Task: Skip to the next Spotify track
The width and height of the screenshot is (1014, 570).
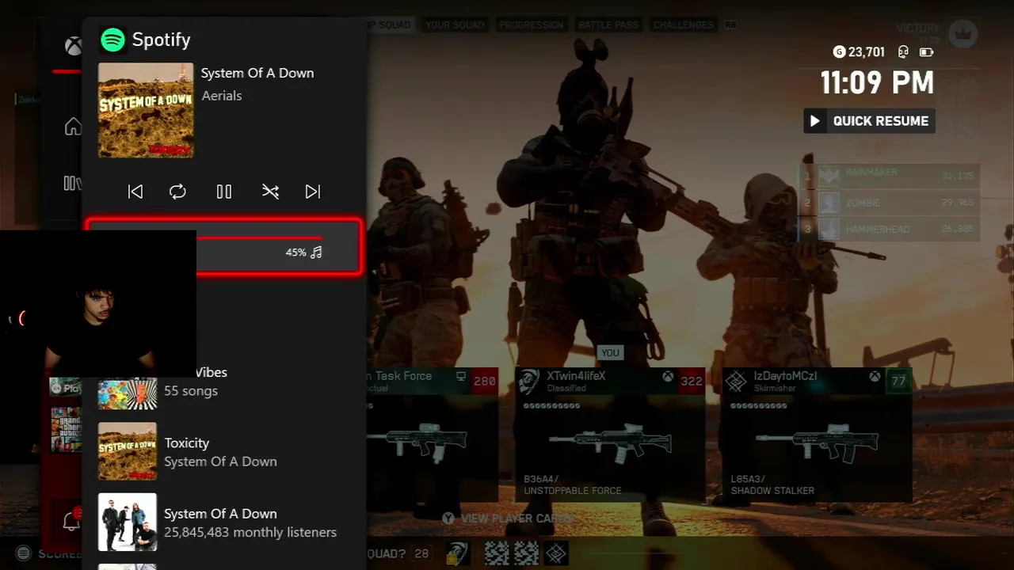Action: click(x=313, y=192)
